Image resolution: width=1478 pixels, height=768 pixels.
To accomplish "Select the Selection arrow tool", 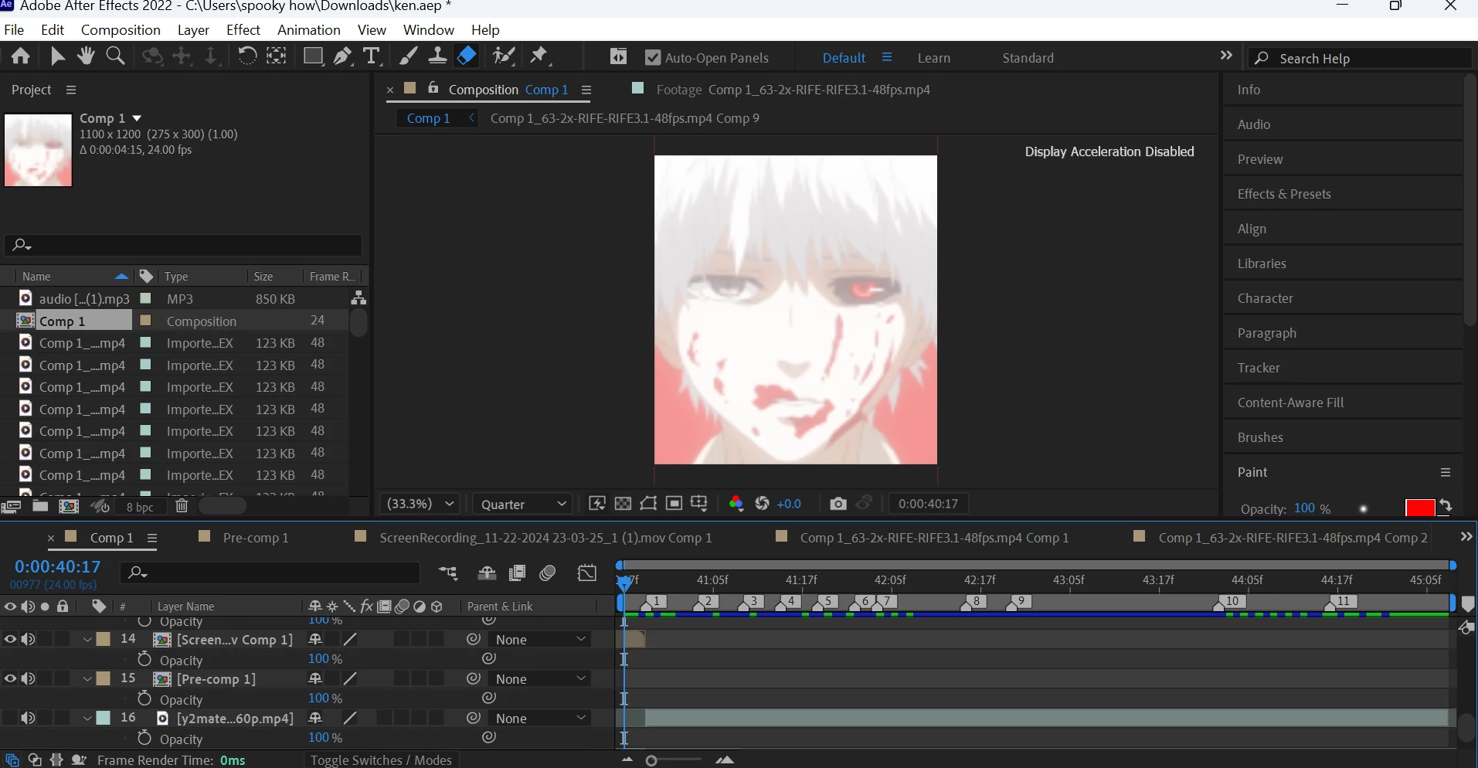I will [57, 56].
